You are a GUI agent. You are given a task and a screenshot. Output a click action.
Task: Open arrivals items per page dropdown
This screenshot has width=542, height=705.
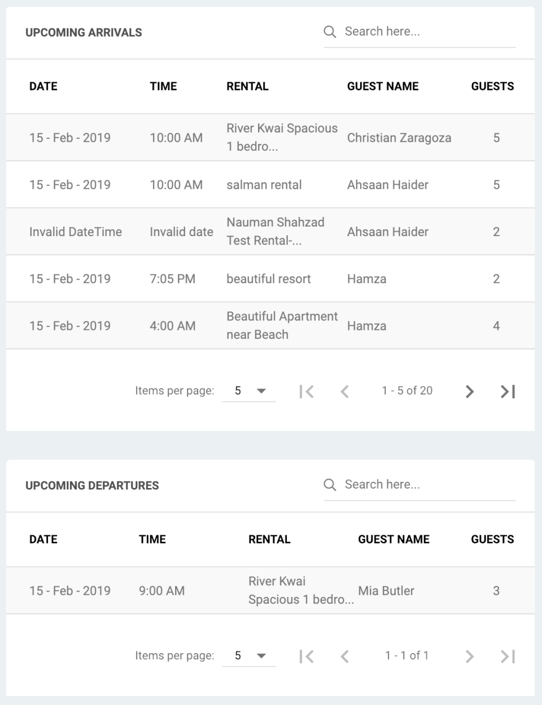(249, 391)
